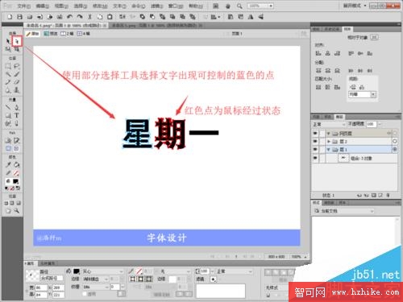Expand the 层 2 layer folder
Viewport: 403px width, 302px height.
(x=328, y=141)
